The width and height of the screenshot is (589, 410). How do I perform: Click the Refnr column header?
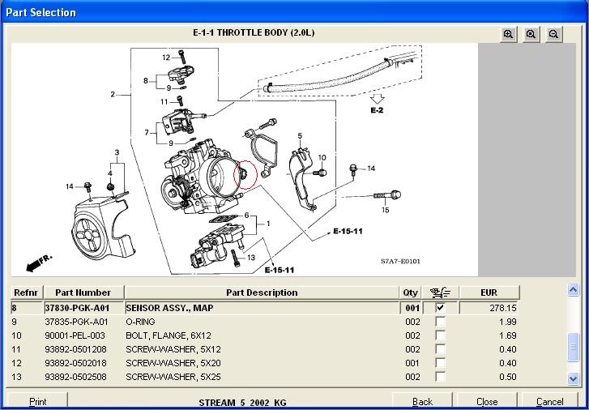(x=26, y=293)
